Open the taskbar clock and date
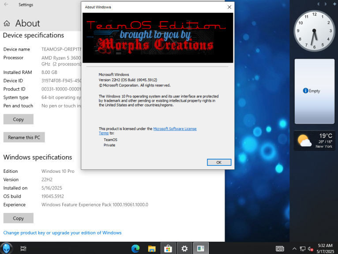The height and width of the screenshot is (254, 338). click(325, 248)
